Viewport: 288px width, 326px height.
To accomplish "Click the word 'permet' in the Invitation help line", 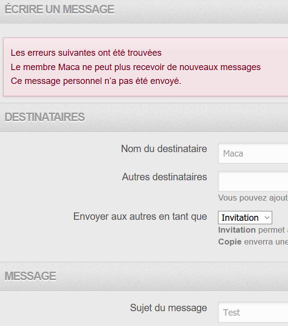I will pos(271,230).
